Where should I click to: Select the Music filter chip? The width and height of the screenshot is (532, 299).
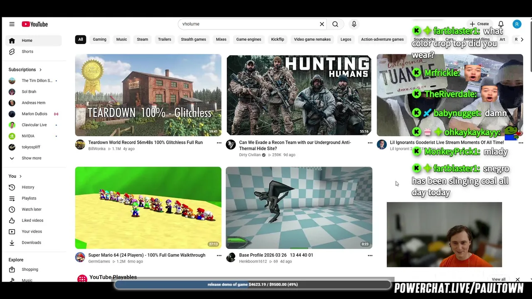tap(121, 39)
